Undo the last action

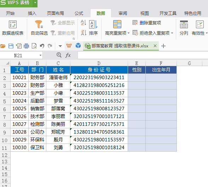[42, 46]
